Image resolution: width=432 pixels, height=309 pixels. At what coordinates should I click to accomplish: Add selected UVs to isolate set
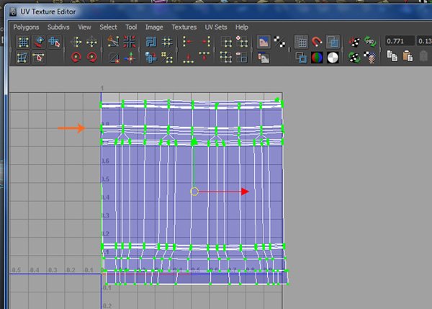coord(242,42)
